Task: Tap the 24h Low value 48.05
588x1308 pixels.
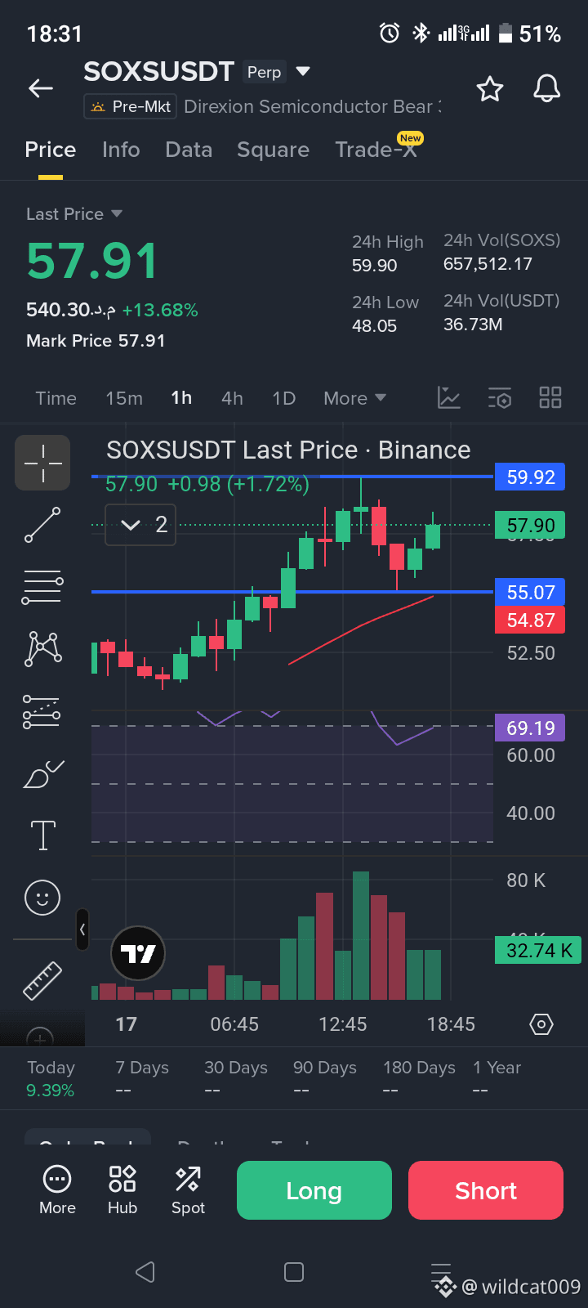Action: coord(375,326)
